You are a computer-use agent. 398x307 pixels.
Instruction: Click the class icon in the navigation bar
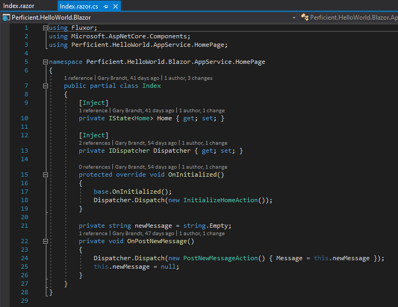click(x=305, y=17)
